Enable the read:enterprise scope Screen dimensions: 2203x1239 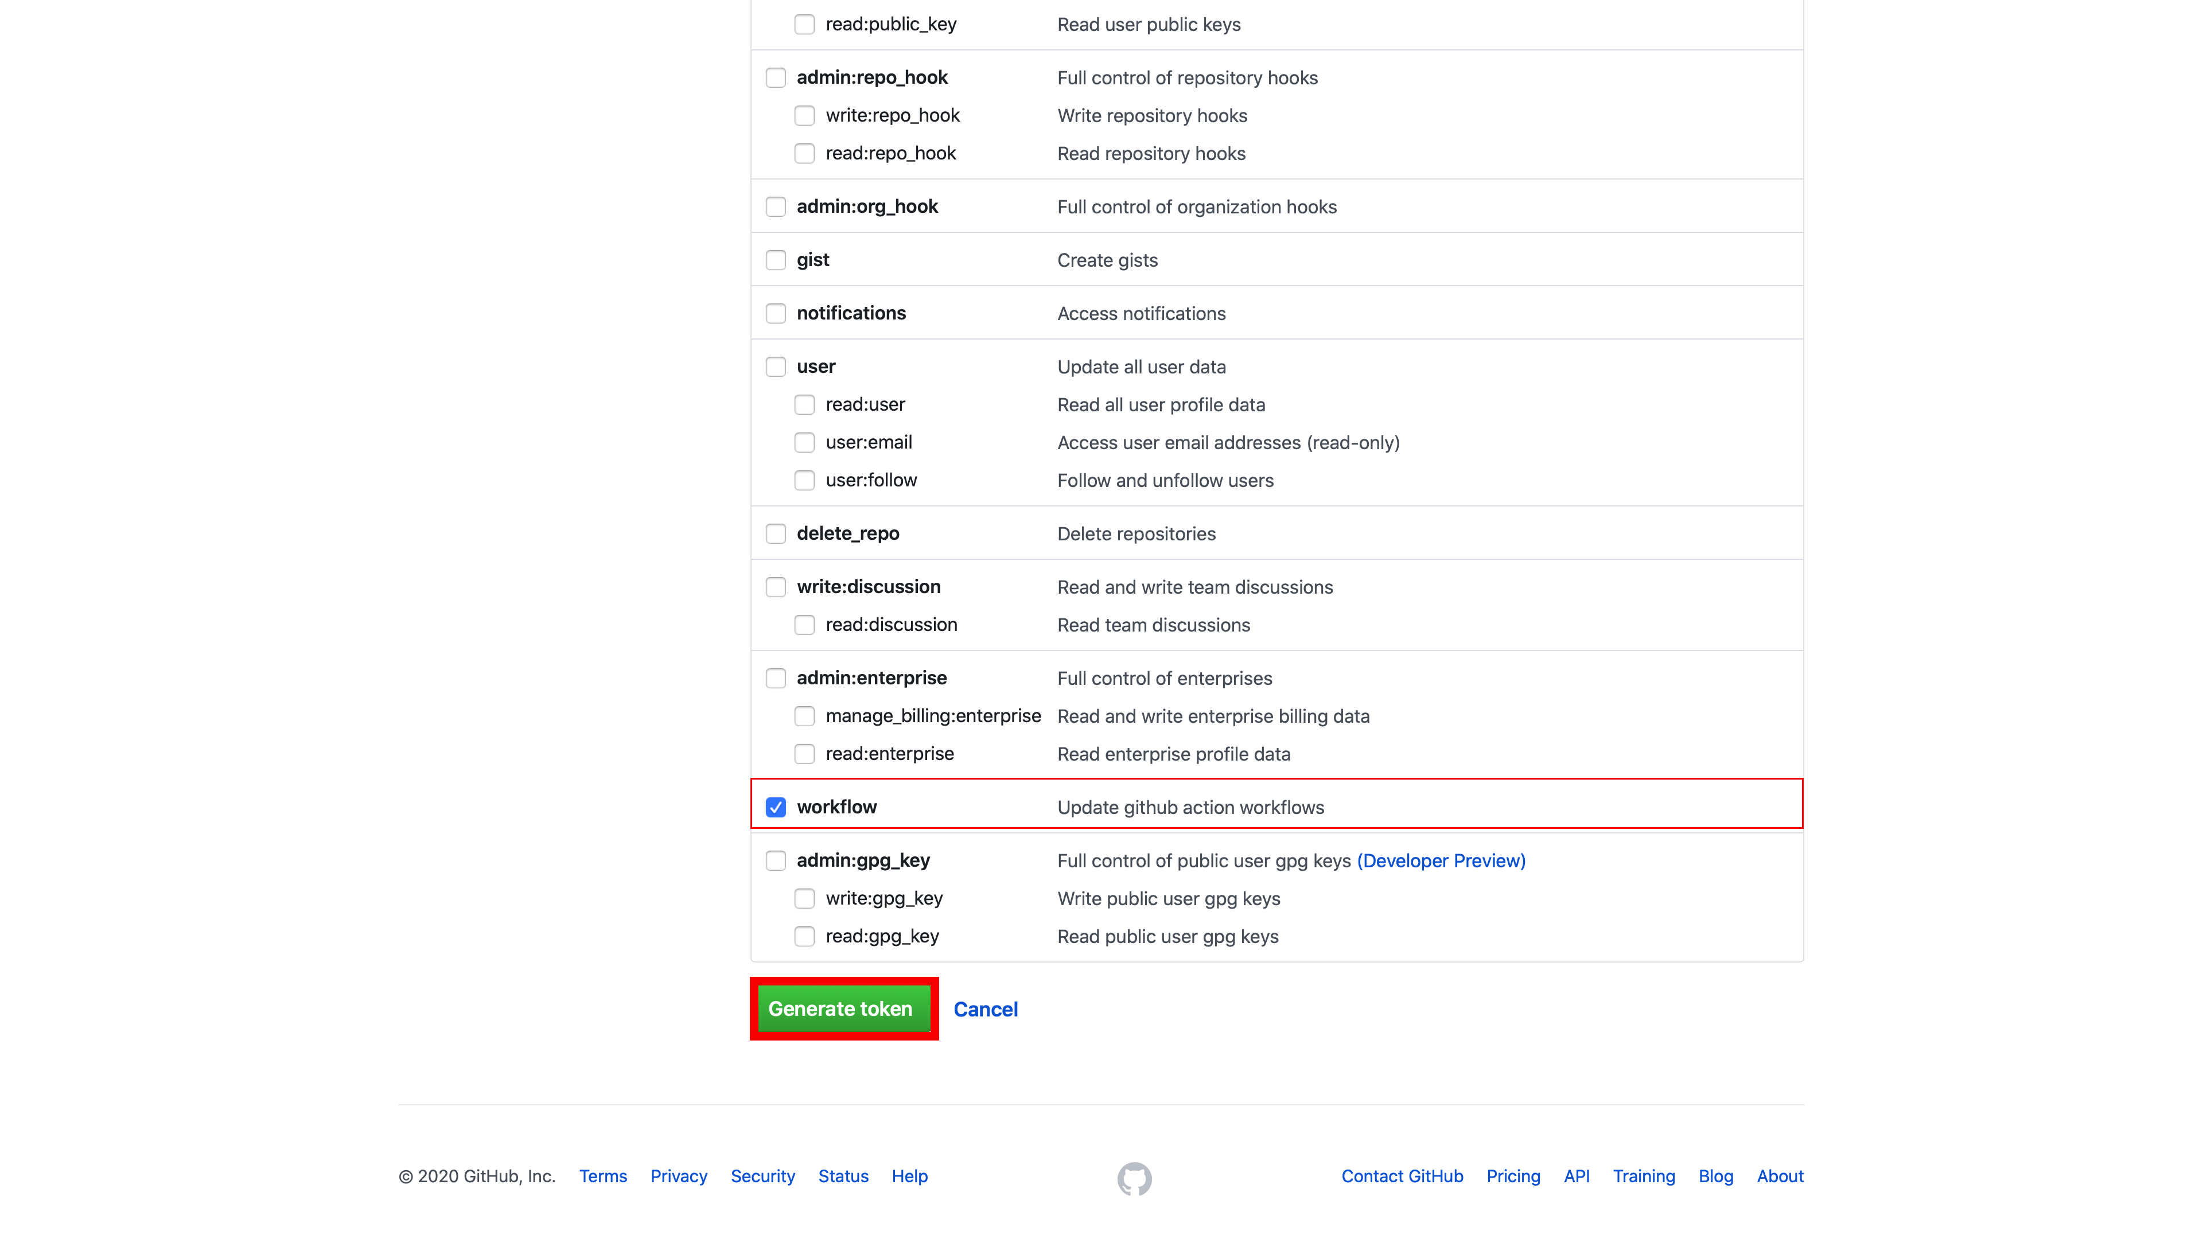pyautogui.click(x=804, y=754)
